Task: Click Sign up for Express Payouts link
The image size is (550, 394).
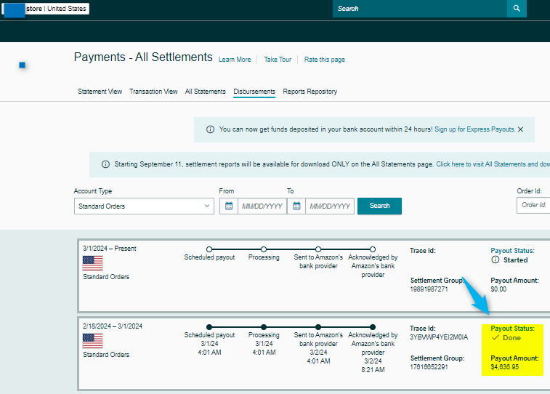Action: [474, 129]
